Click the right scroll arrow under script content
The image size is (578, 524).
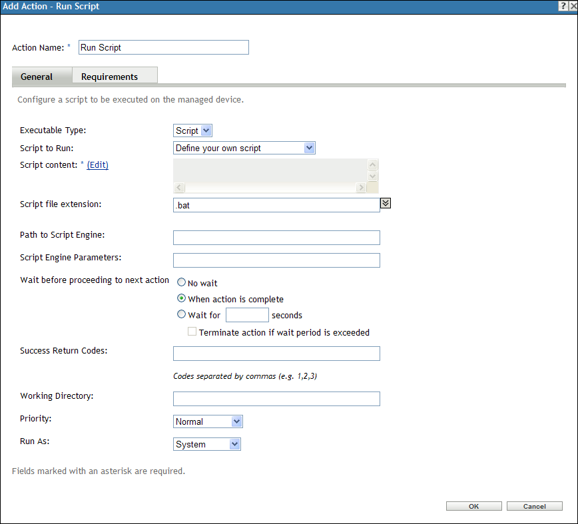tap(360, 187)
